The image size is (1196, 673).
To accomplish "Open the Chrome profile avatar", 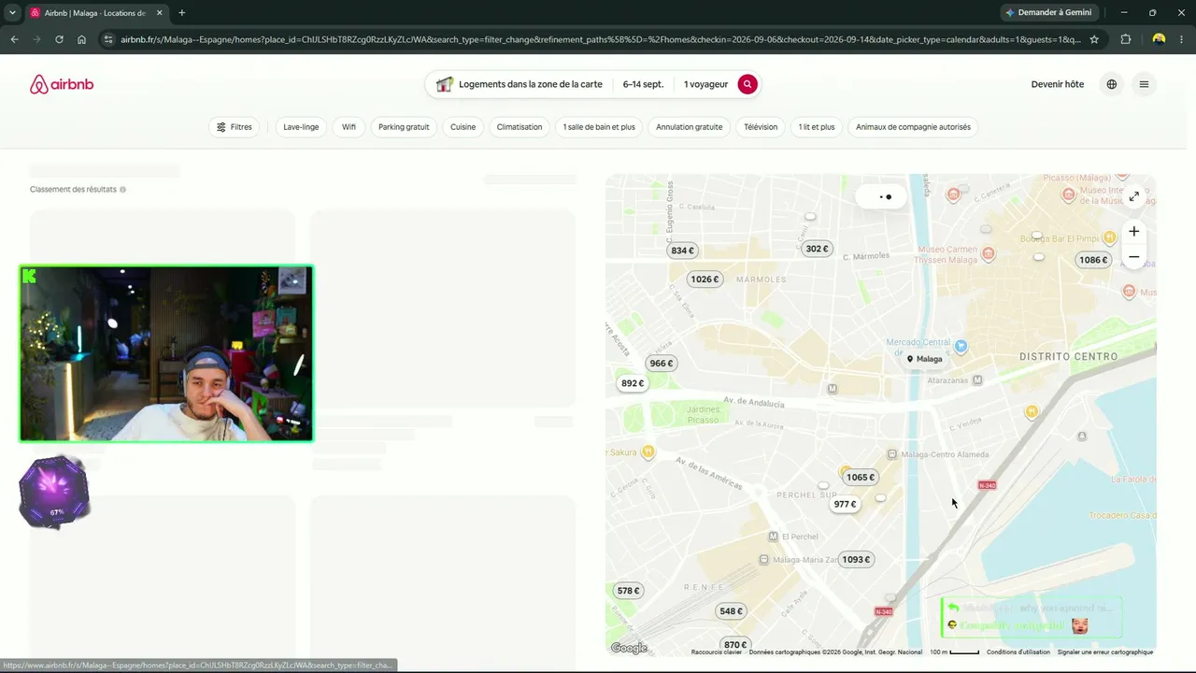I will coord(1159,39).
